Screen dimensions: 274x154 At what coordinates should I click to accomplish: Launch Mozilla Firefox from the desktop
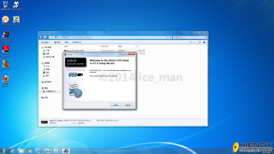coord(5,79)
